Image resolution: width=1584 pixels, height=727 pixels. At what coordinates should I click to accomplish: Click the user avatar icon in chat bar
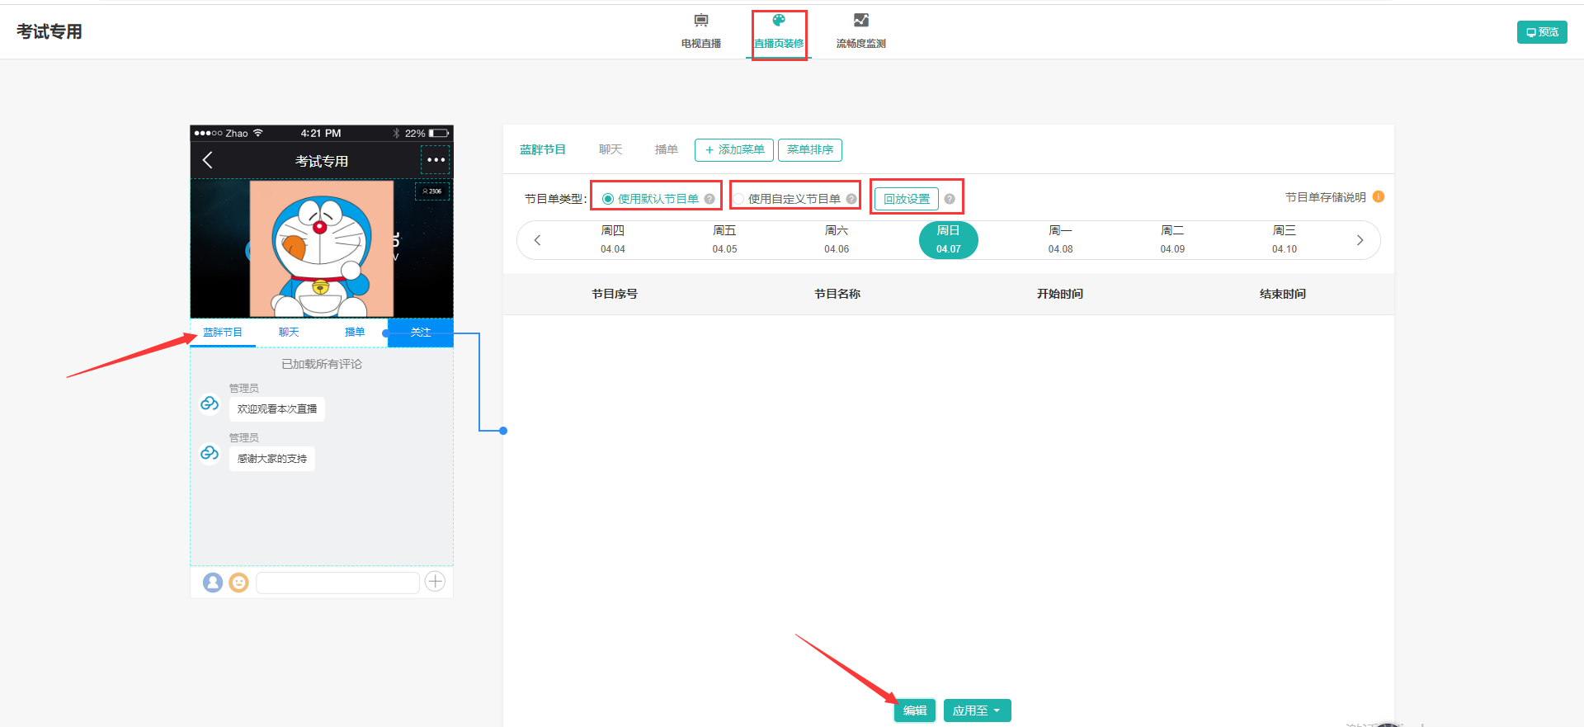[213, 583]
